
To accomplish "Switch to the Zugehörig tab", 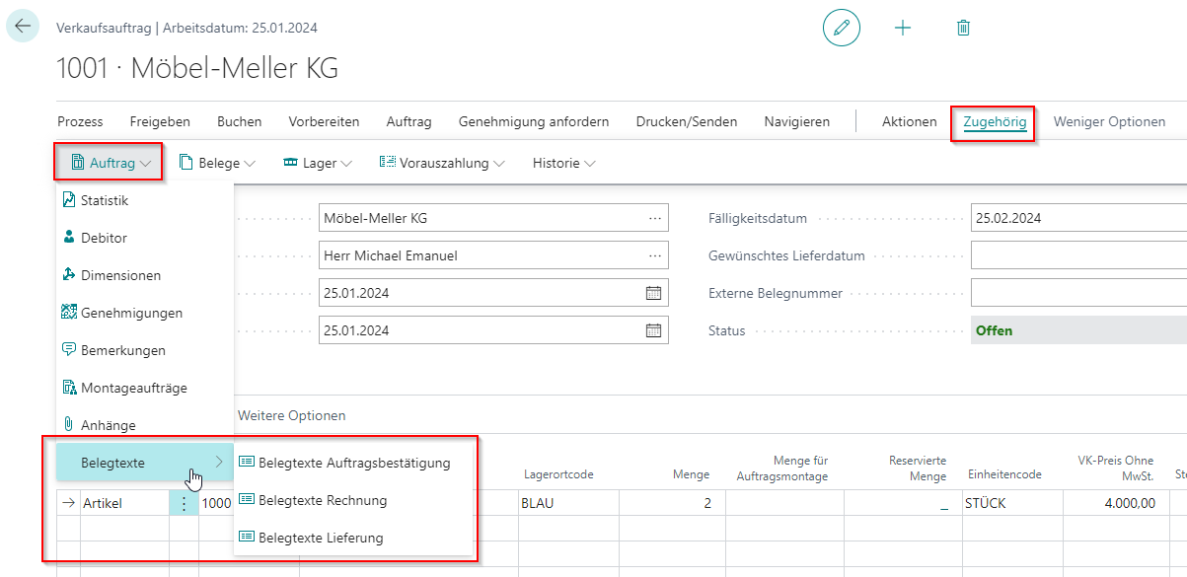I will (x=995, y=122).
